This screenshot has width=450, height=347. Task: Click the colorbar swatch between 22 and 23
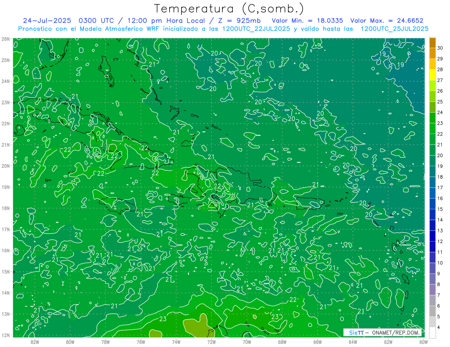(432, 129)
